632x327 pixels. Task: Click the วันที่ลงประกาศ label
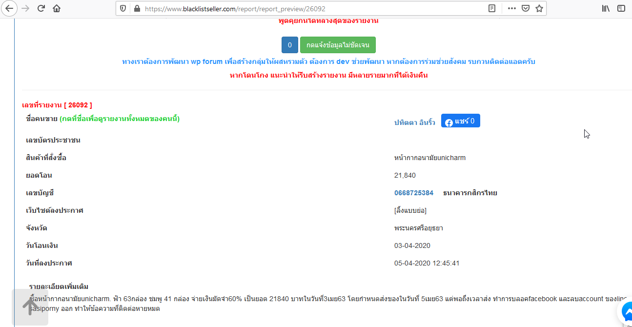click(49, 263)
